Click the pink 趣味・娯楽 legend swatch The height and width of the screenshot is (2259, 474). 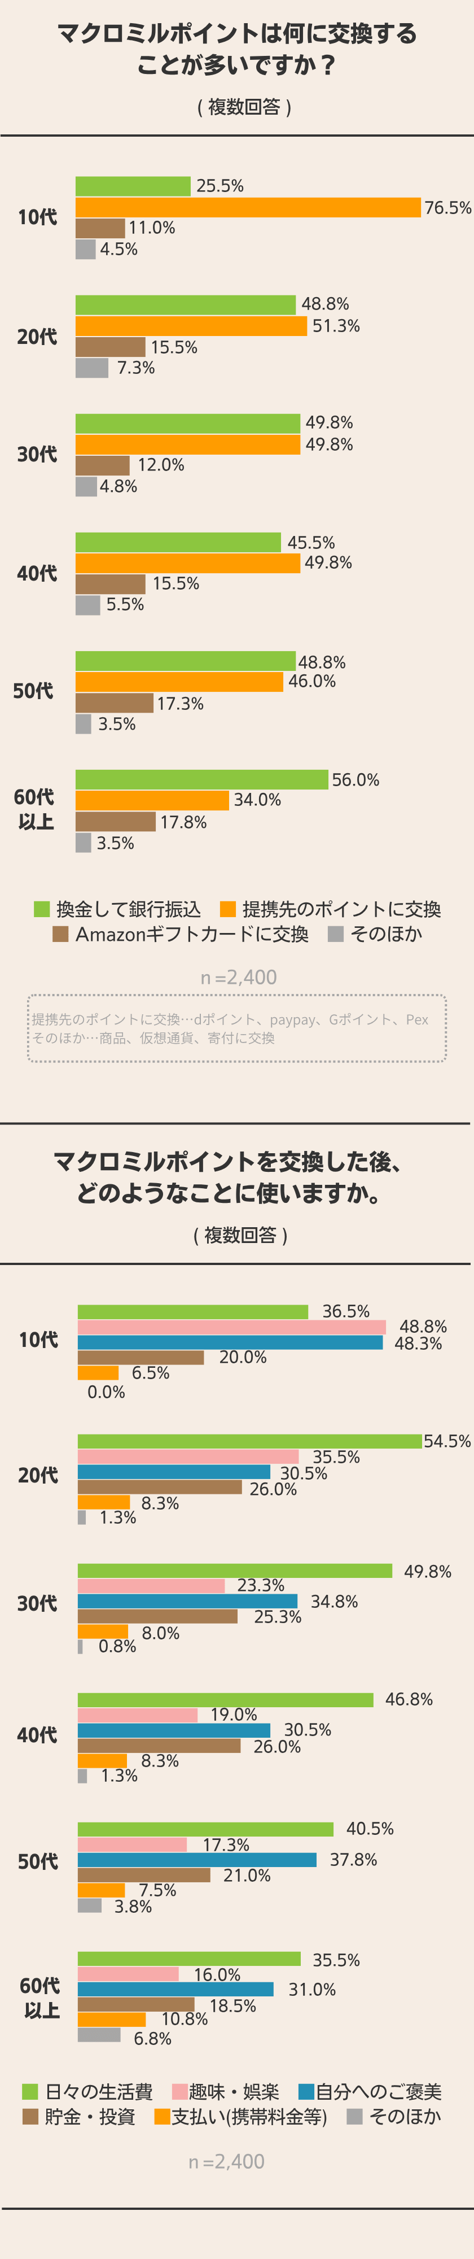point(181,2091)
